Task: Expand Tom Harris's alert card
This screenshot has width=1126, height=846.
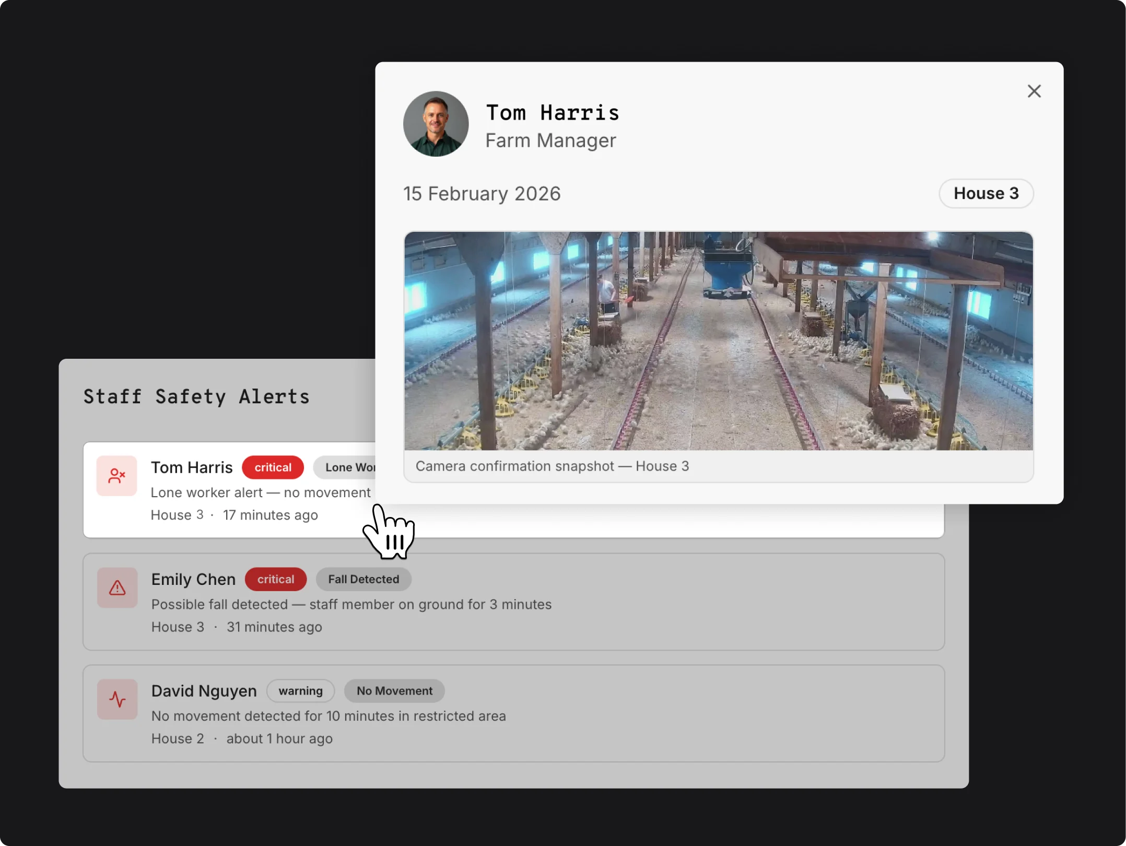Action: (x=230, y=490)
